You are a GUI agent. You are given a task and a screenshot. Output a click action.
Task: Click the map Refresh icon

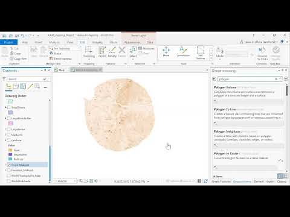click(x=205, y=181)
